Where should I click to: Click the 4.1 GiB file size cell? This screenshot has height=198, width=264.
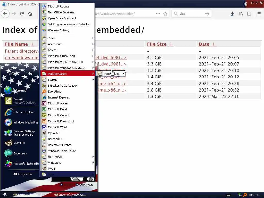click(154, 57)
